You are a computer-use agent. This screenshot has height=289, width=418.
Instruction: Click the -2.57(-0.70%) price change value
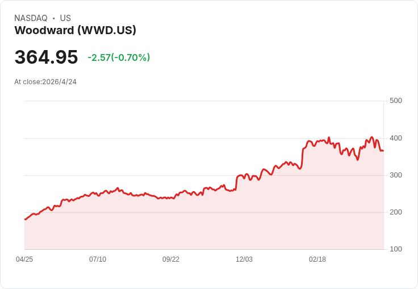[x=119, y=57]
